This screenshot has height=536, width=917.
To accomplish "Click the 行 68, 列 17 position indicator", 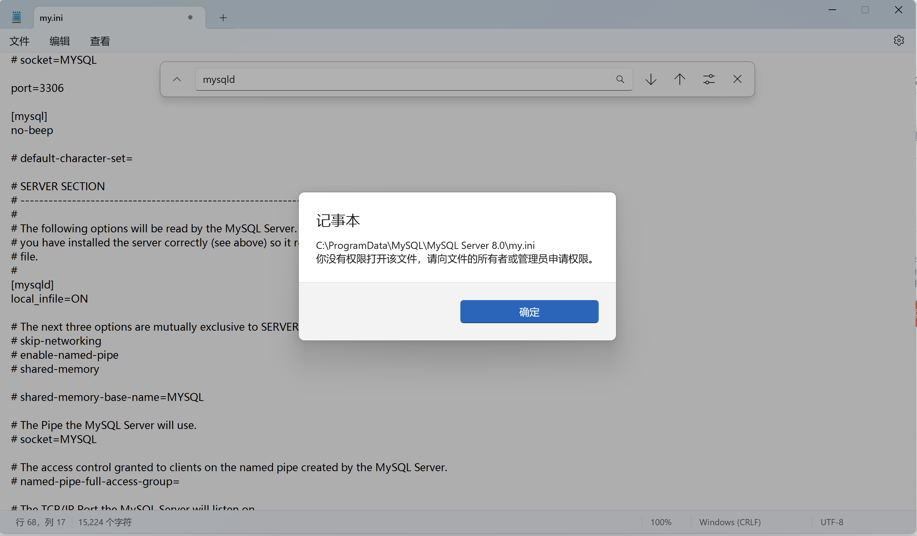I will coord(40,522).
